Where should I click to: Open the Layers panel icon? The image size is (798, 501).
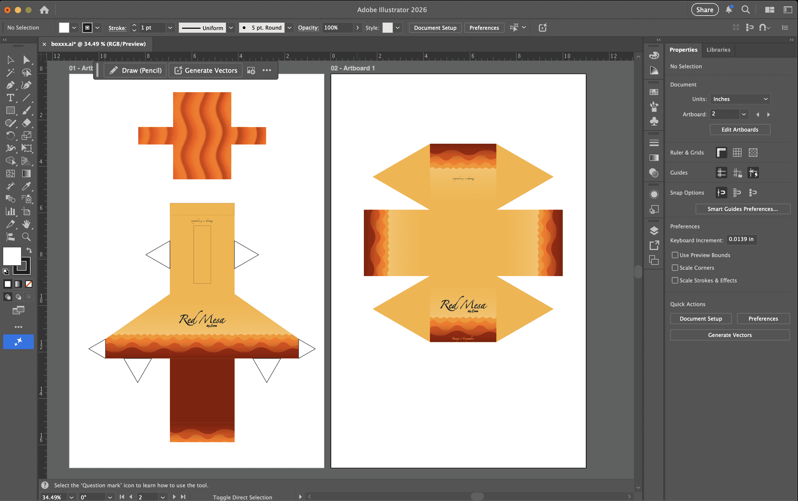654,230
